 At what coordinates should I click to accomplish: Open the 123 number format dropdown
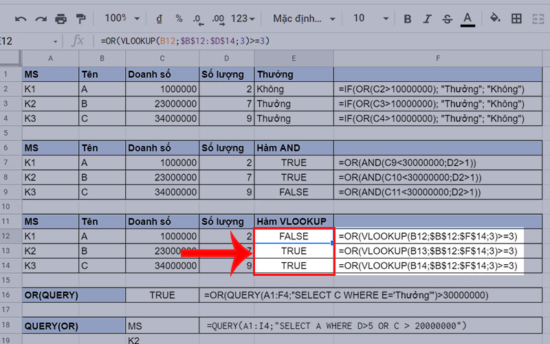pyautogui.click(x=245, y=18)
